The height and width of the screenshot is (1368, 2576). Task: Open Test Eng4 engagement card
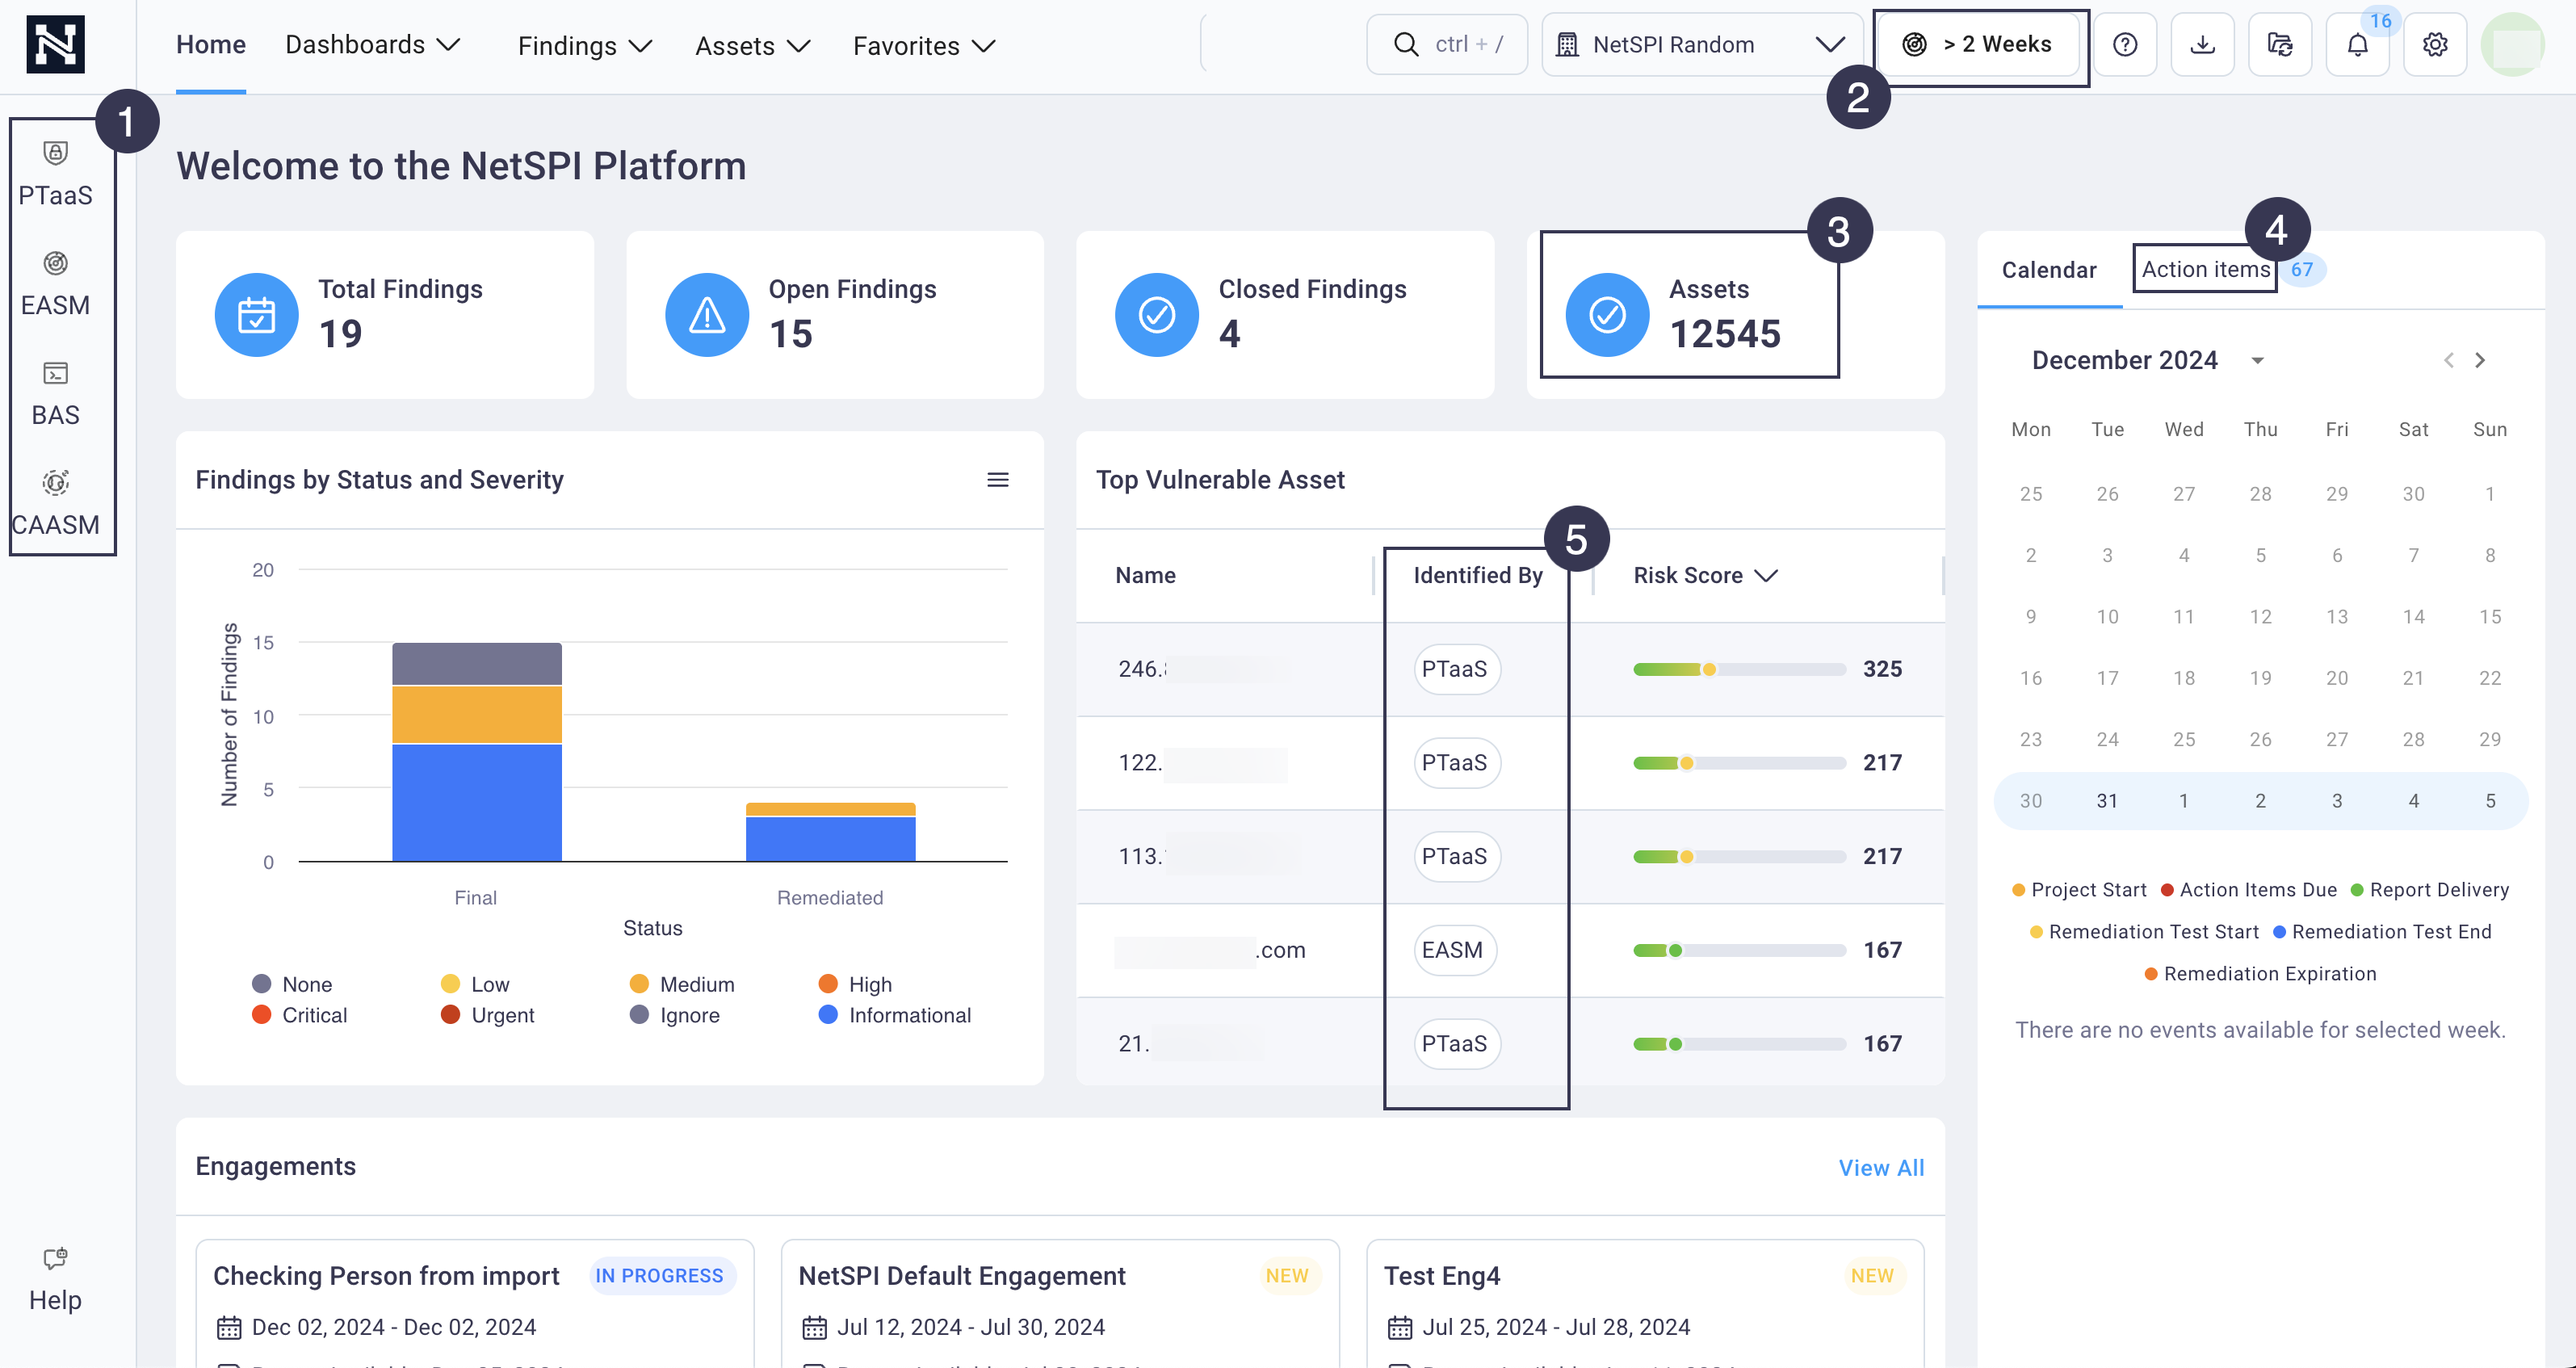click(1442, 1276)
